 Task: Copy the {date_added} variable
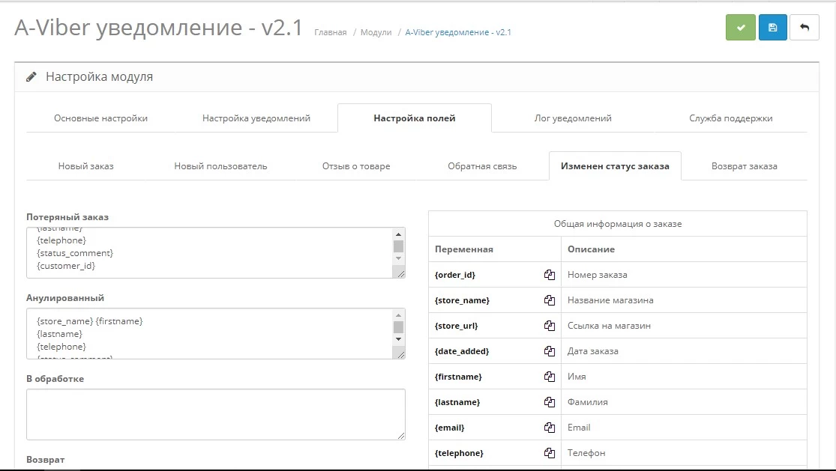coord(549,351)
